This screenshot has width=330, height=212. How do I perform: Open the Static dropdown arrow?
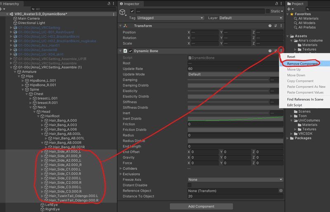tap(282, 12)
